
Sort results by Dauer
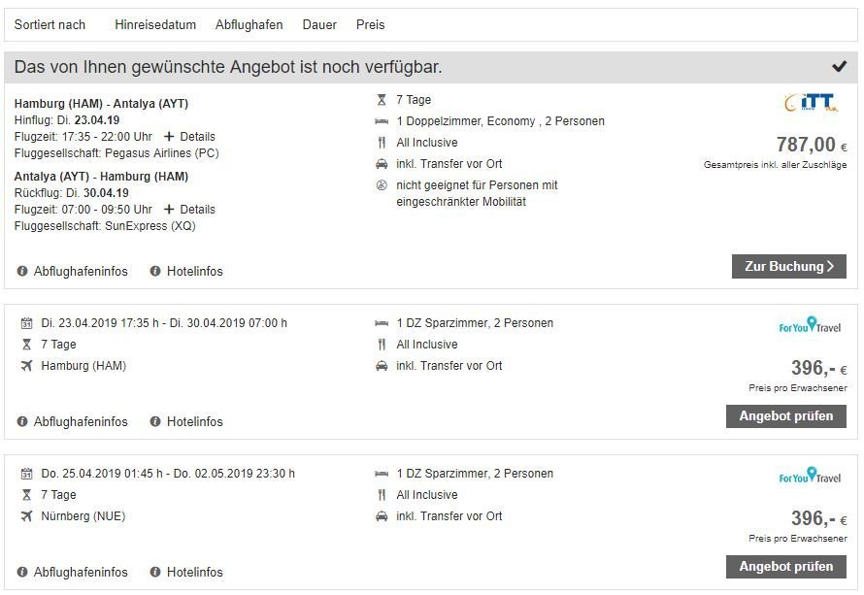pos(319,24)
